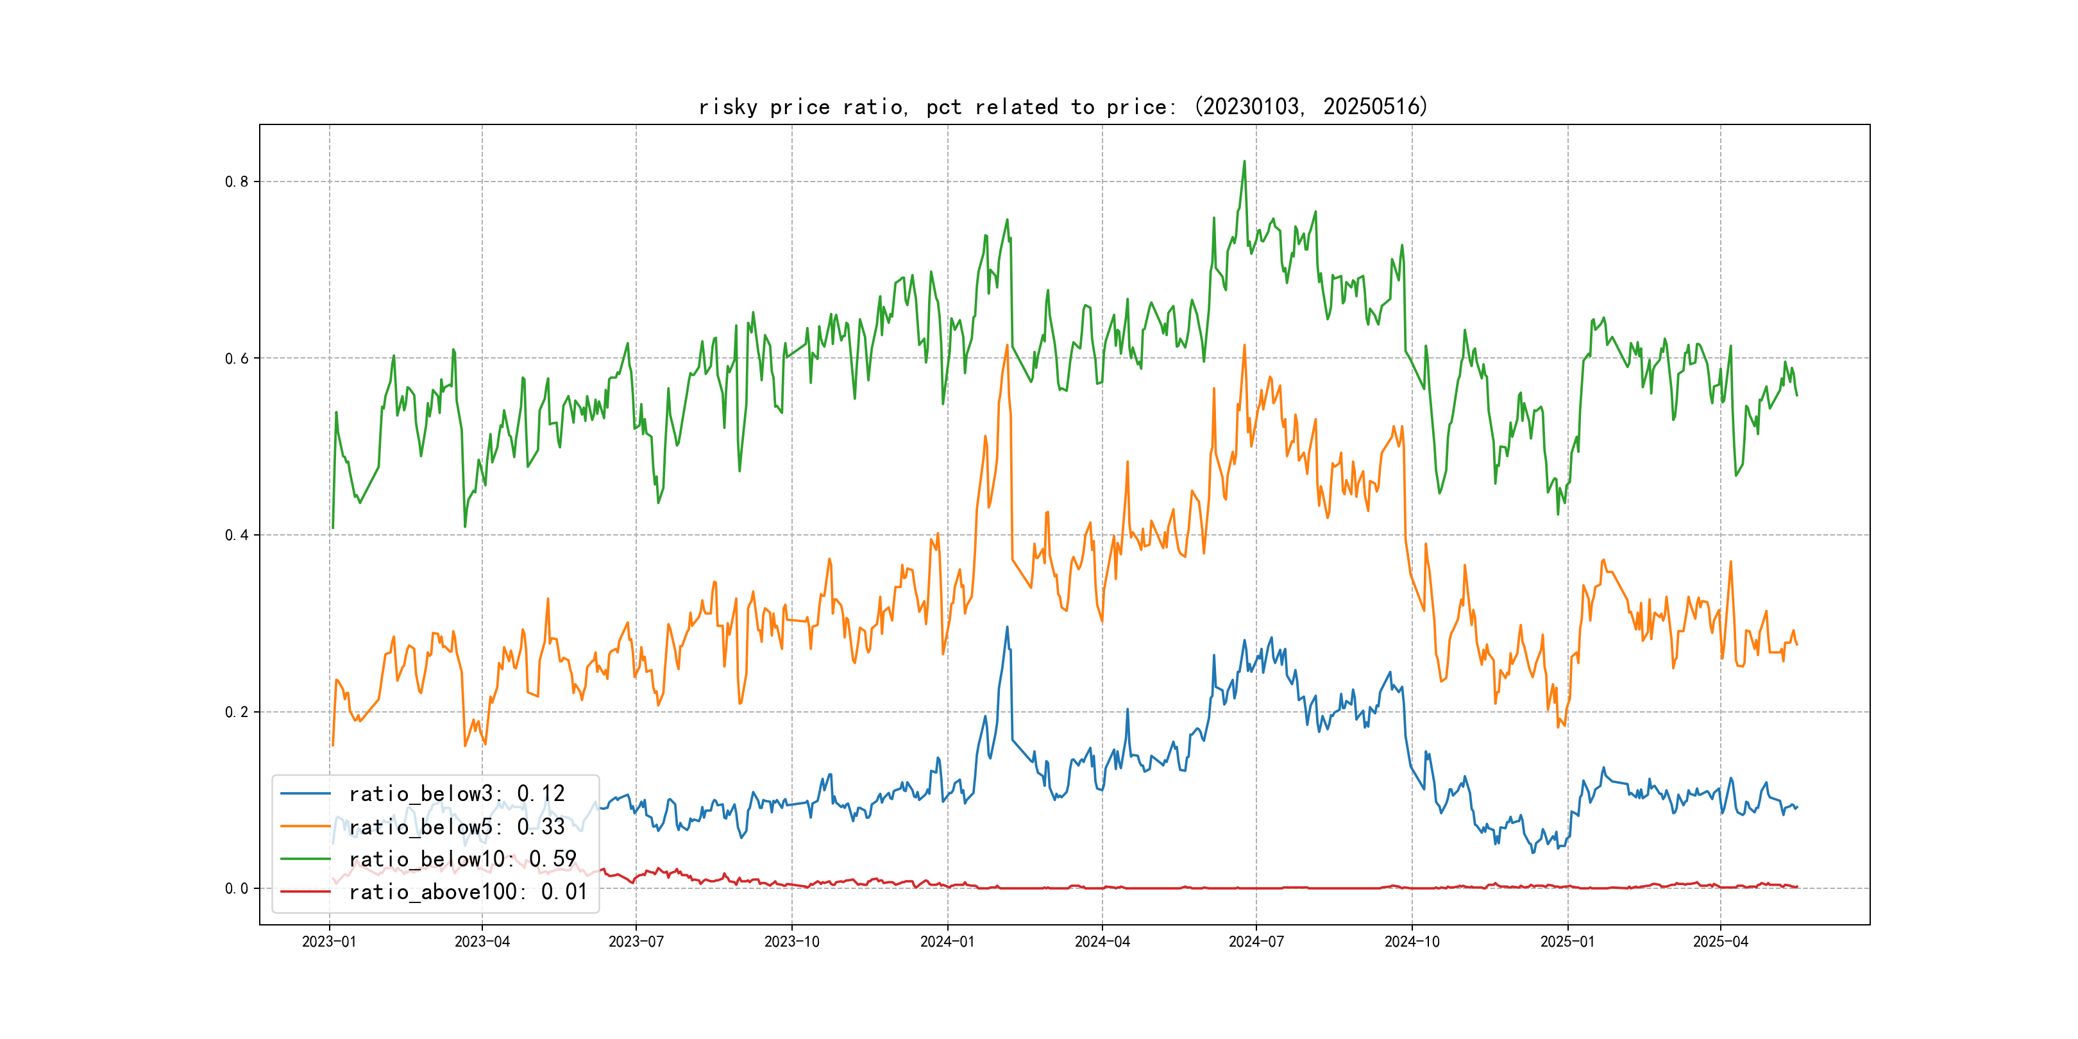Select the 'ratio_above100: 0.01' legend label
The height and width of the screenshot is (1039, 2078).
tap(468, 891)
